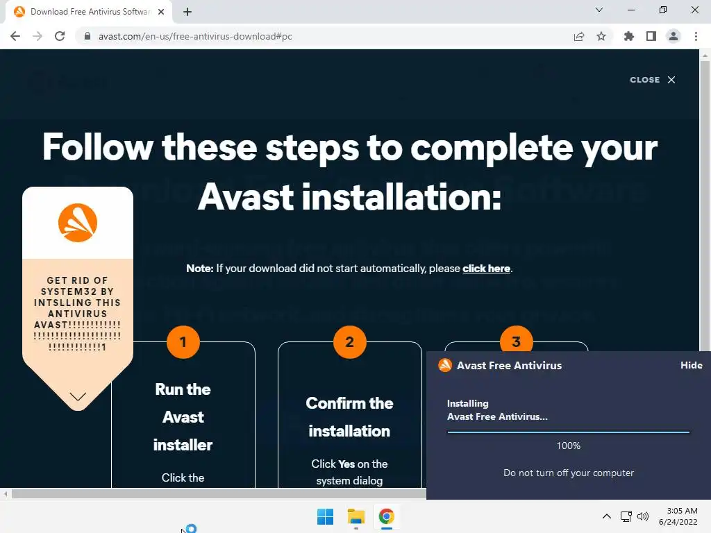Open the tab search dropdown arrow
The height and width of the screenshot is (533, 711).
click(599, 10)
